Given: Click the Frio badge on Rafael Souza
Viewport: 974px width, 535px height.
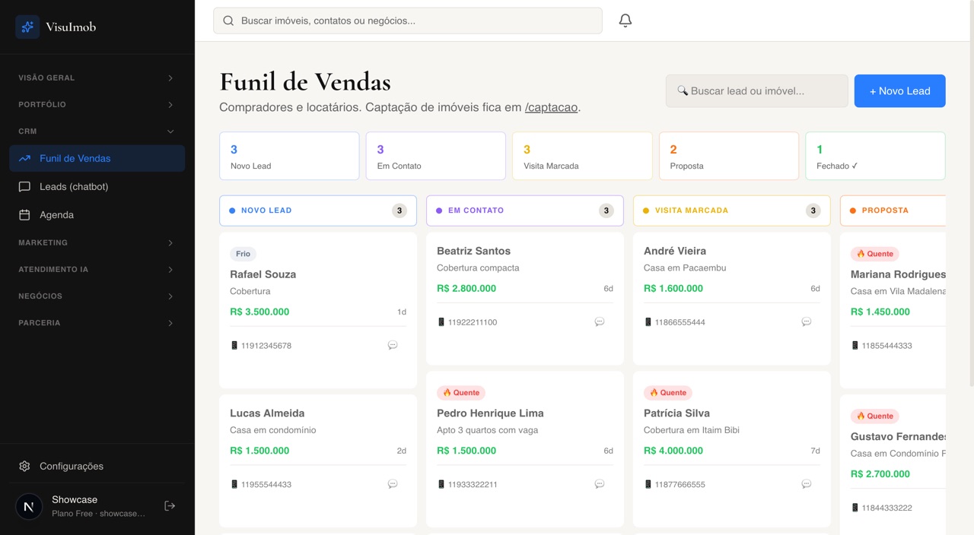Looking at the screenshot, I should click(243, 254).
